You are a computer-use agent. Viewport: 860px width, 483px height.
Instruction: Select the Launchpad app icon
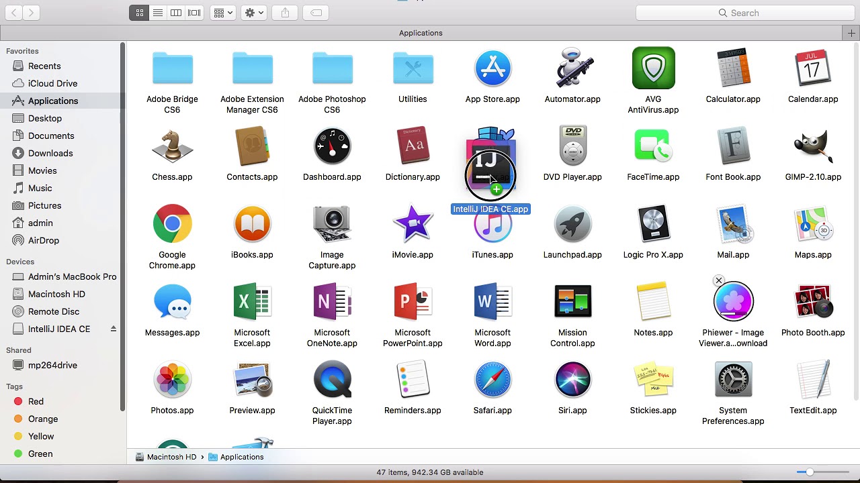(572, 223)
